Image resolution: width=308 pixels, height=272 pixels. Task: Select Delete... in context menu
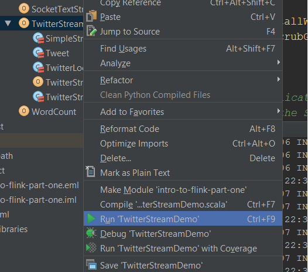183,158
